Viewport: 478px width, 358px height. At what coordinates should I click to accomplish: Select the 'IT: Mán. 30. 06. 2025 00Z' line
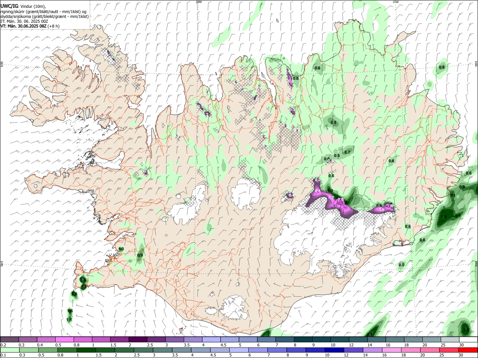point(24,21)
